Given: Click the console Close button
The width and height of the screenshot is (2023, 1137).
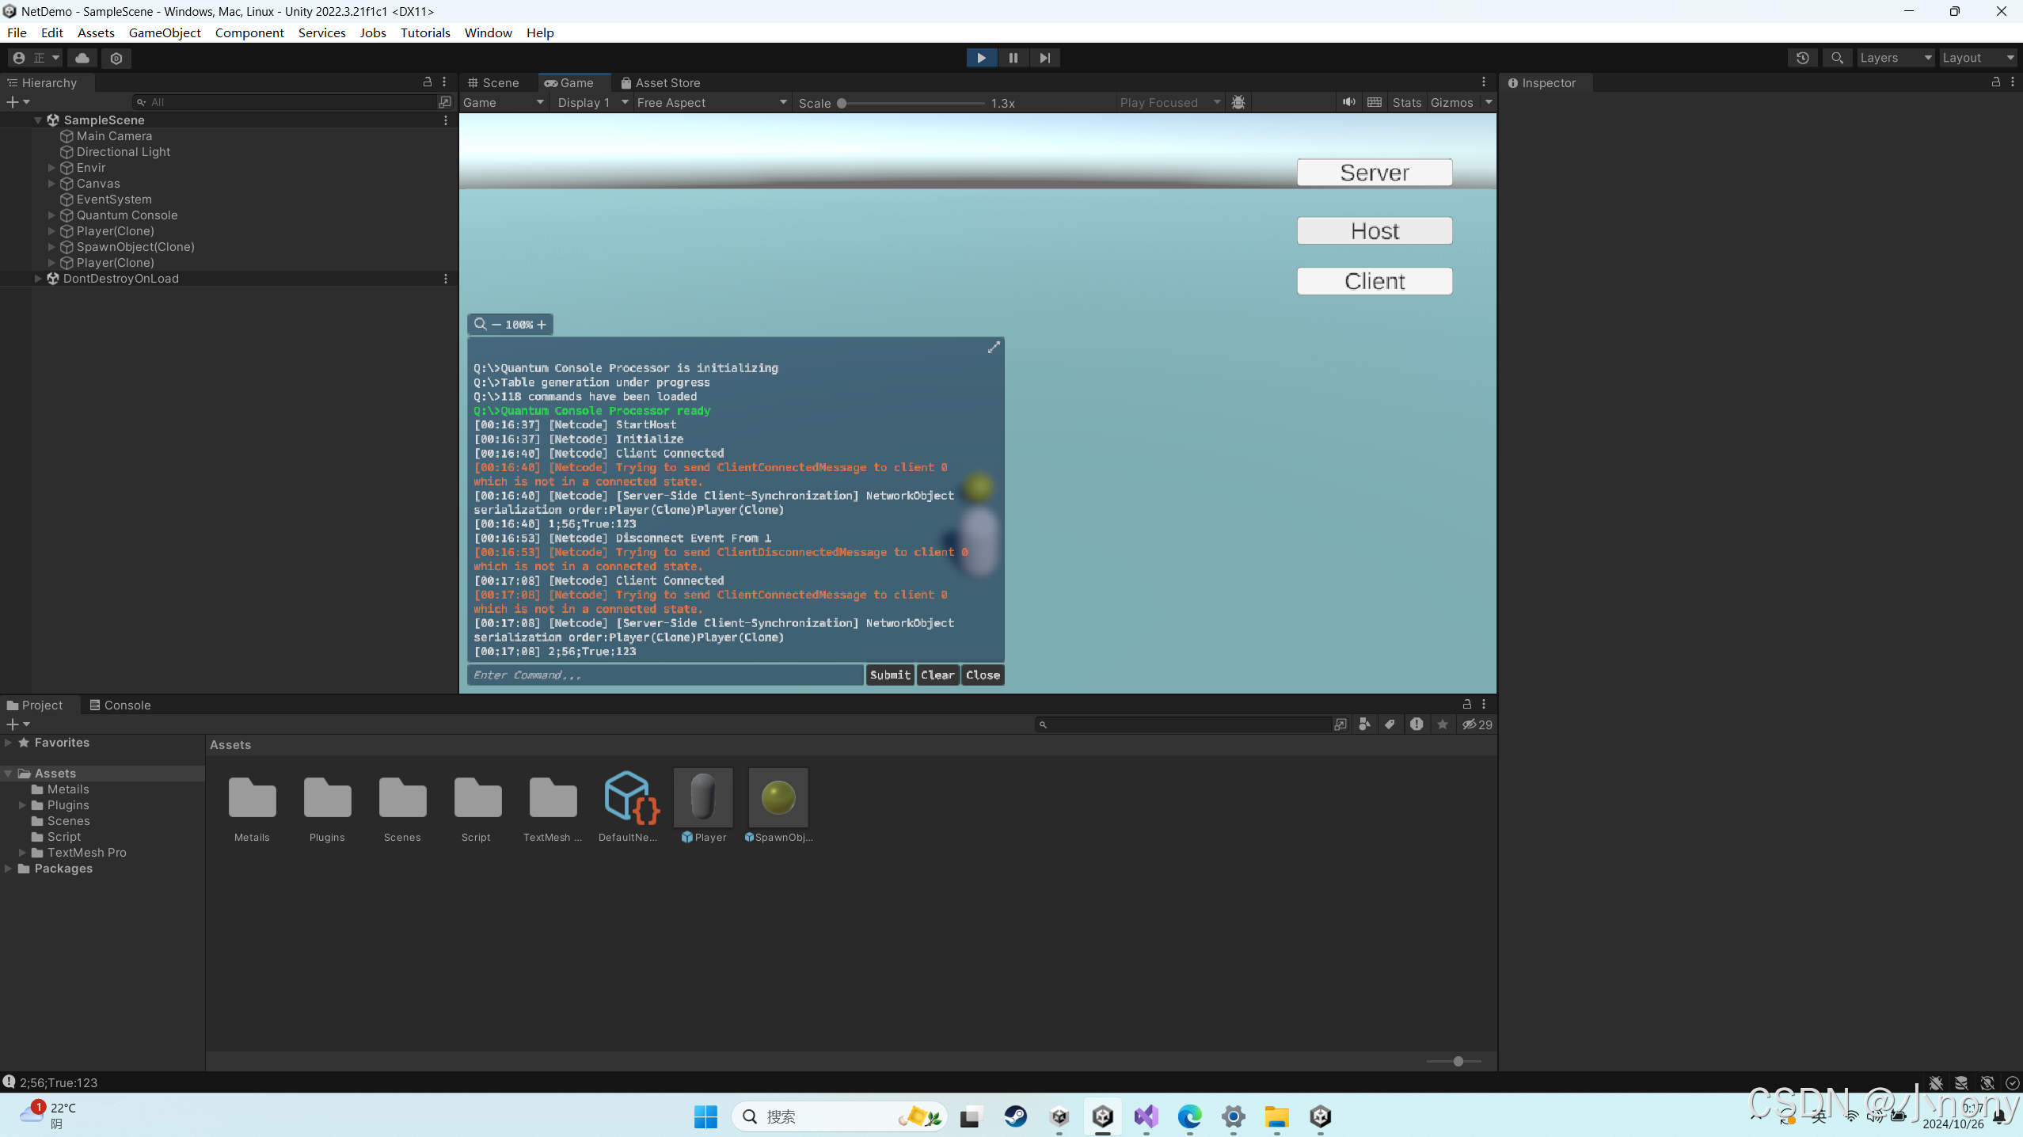Looking at the screenshot, I should 983,675.
